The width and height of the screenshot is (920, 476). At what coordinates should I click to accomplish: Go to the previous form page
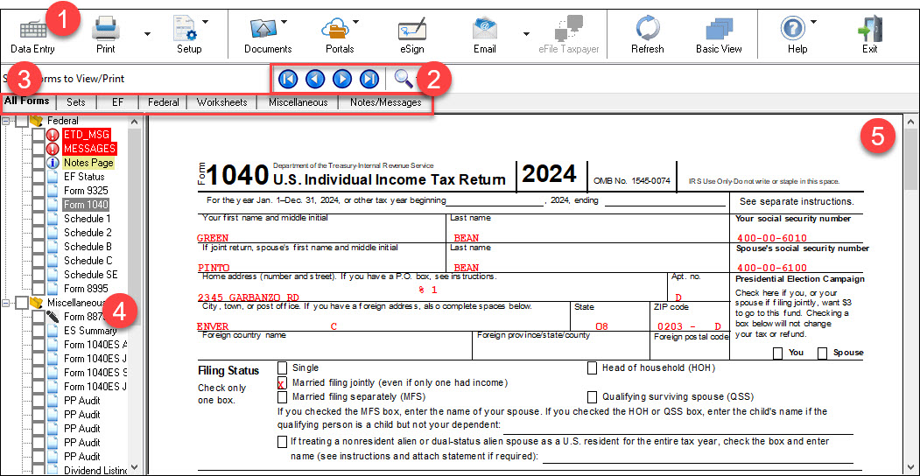click(315, 79)
